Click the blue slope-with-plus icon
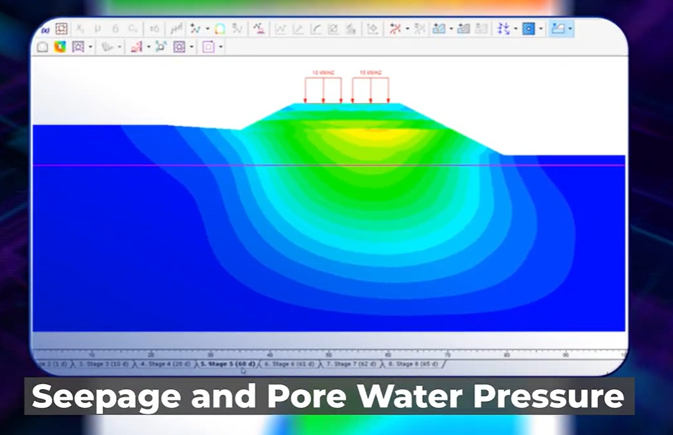This screenshot has width=673, height=435. tap(438, 29)
